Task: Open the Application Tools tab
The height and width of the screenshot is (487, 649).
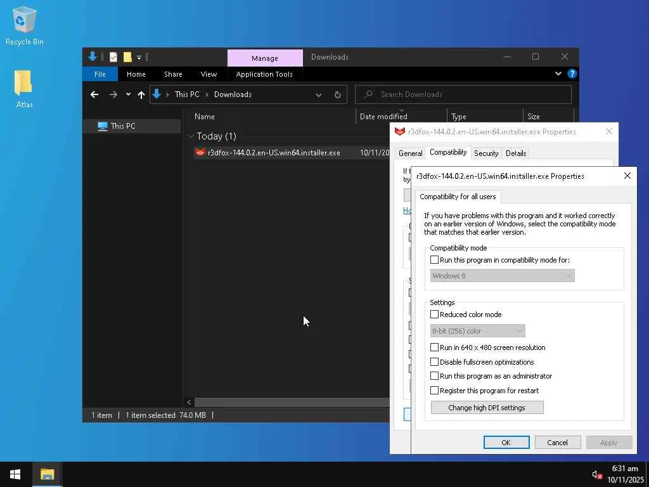Action: click(264, 74)
